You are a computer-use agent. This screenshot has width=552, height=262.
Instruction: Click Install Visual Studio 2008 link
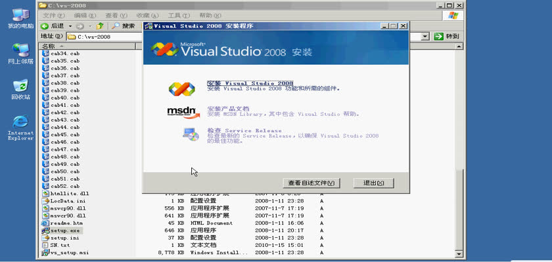coord(250,83)
